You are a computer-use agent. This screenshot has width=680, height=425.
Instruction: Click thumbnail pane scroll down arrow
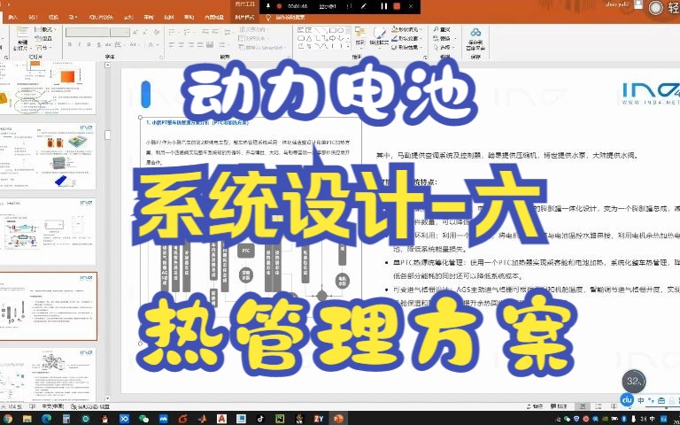(x=107, y=398)
